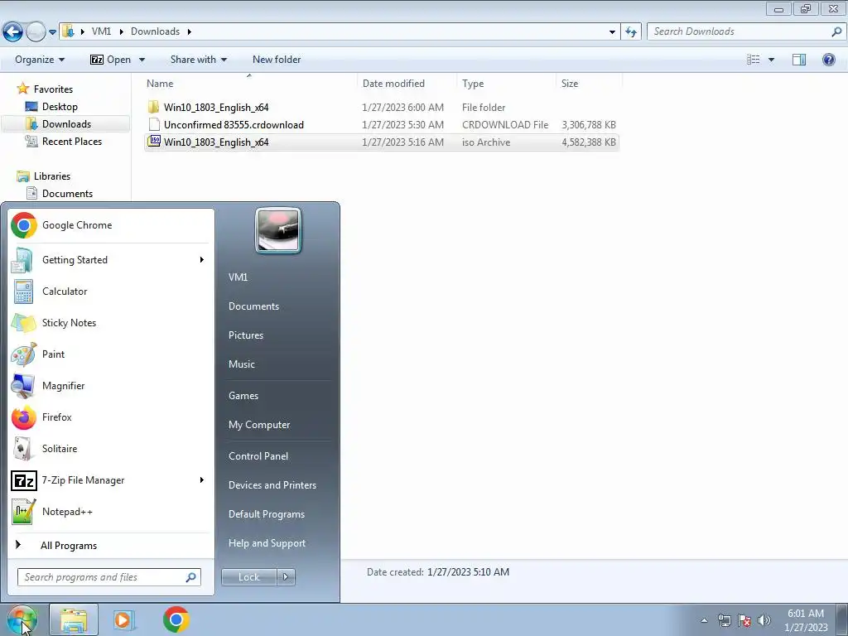848x636 pixels.
Task: Select Win10_1803_English_x64 file folder row
Action: (x=381, y=108)
